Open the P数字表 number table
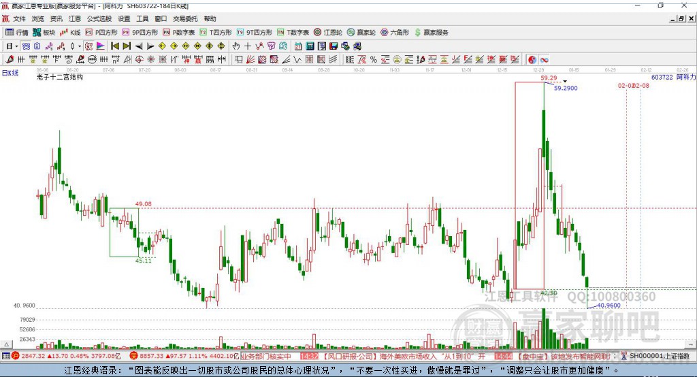Image resolution: width=697 pixels, height=377 pixels. (x=179, y=33)
